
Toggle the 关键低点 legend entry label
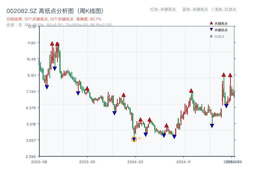click(x=221, y=30)
